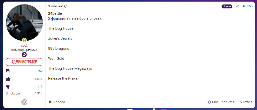Click the Smokcoin label

coord(13,93)
